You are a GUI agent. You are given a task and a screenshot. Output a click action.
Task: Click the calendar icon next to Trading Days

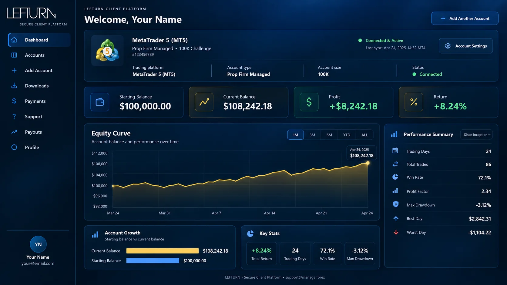tap(395, 151)
